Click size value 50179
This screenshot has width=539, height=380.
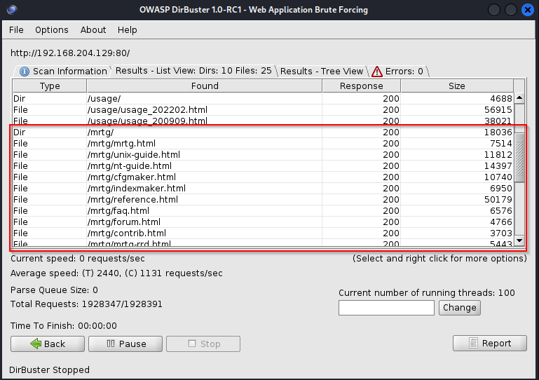(x=498, y=199)
